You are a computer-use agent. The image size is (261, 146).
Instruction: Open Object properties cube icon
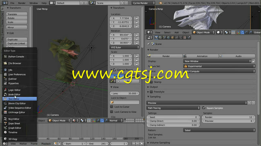click(173, 38)
